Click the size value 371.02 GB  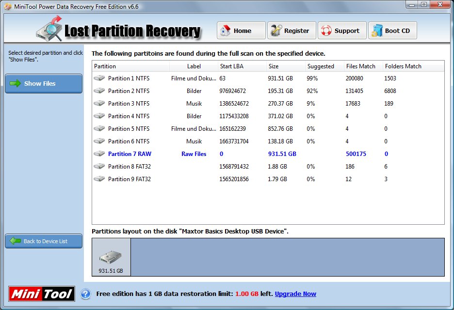pos(280,116)
